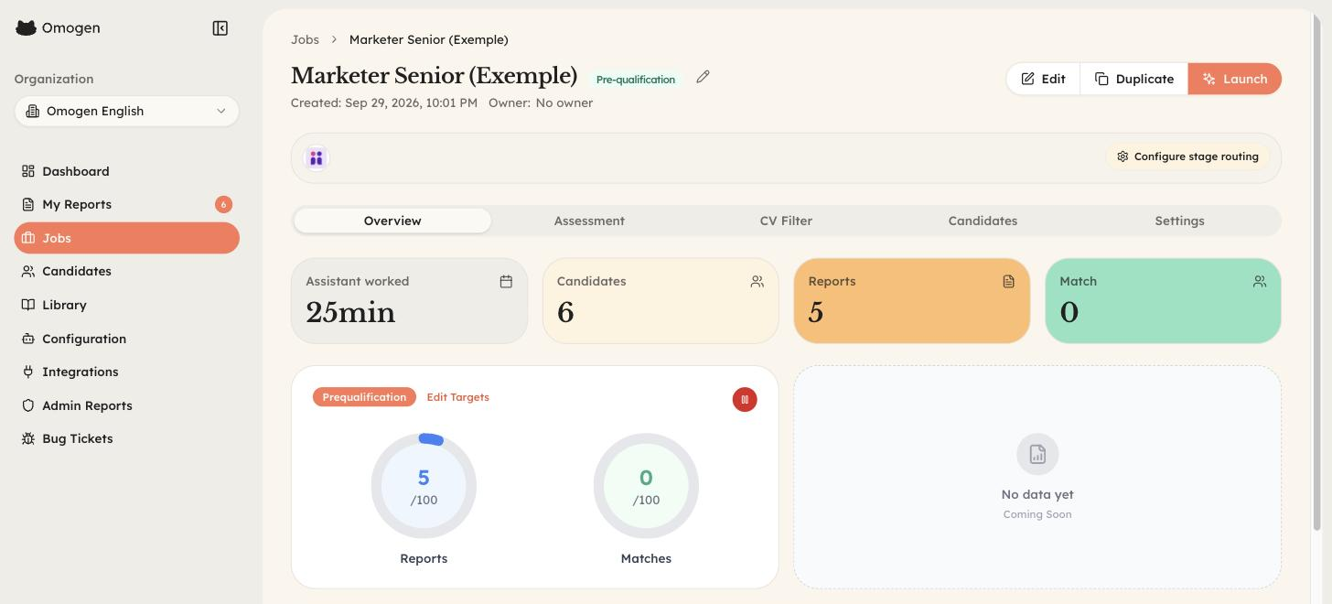Click the people icon in Candidates card
This screenshot has height=604, width=1332.
click(x=757, y=282)
